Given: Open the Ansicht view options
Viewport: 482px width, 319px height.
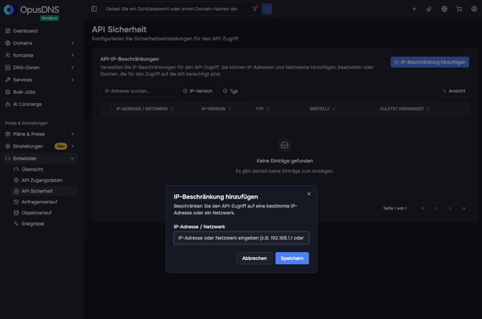Looking at the screenshot, I should pos(453,91).
